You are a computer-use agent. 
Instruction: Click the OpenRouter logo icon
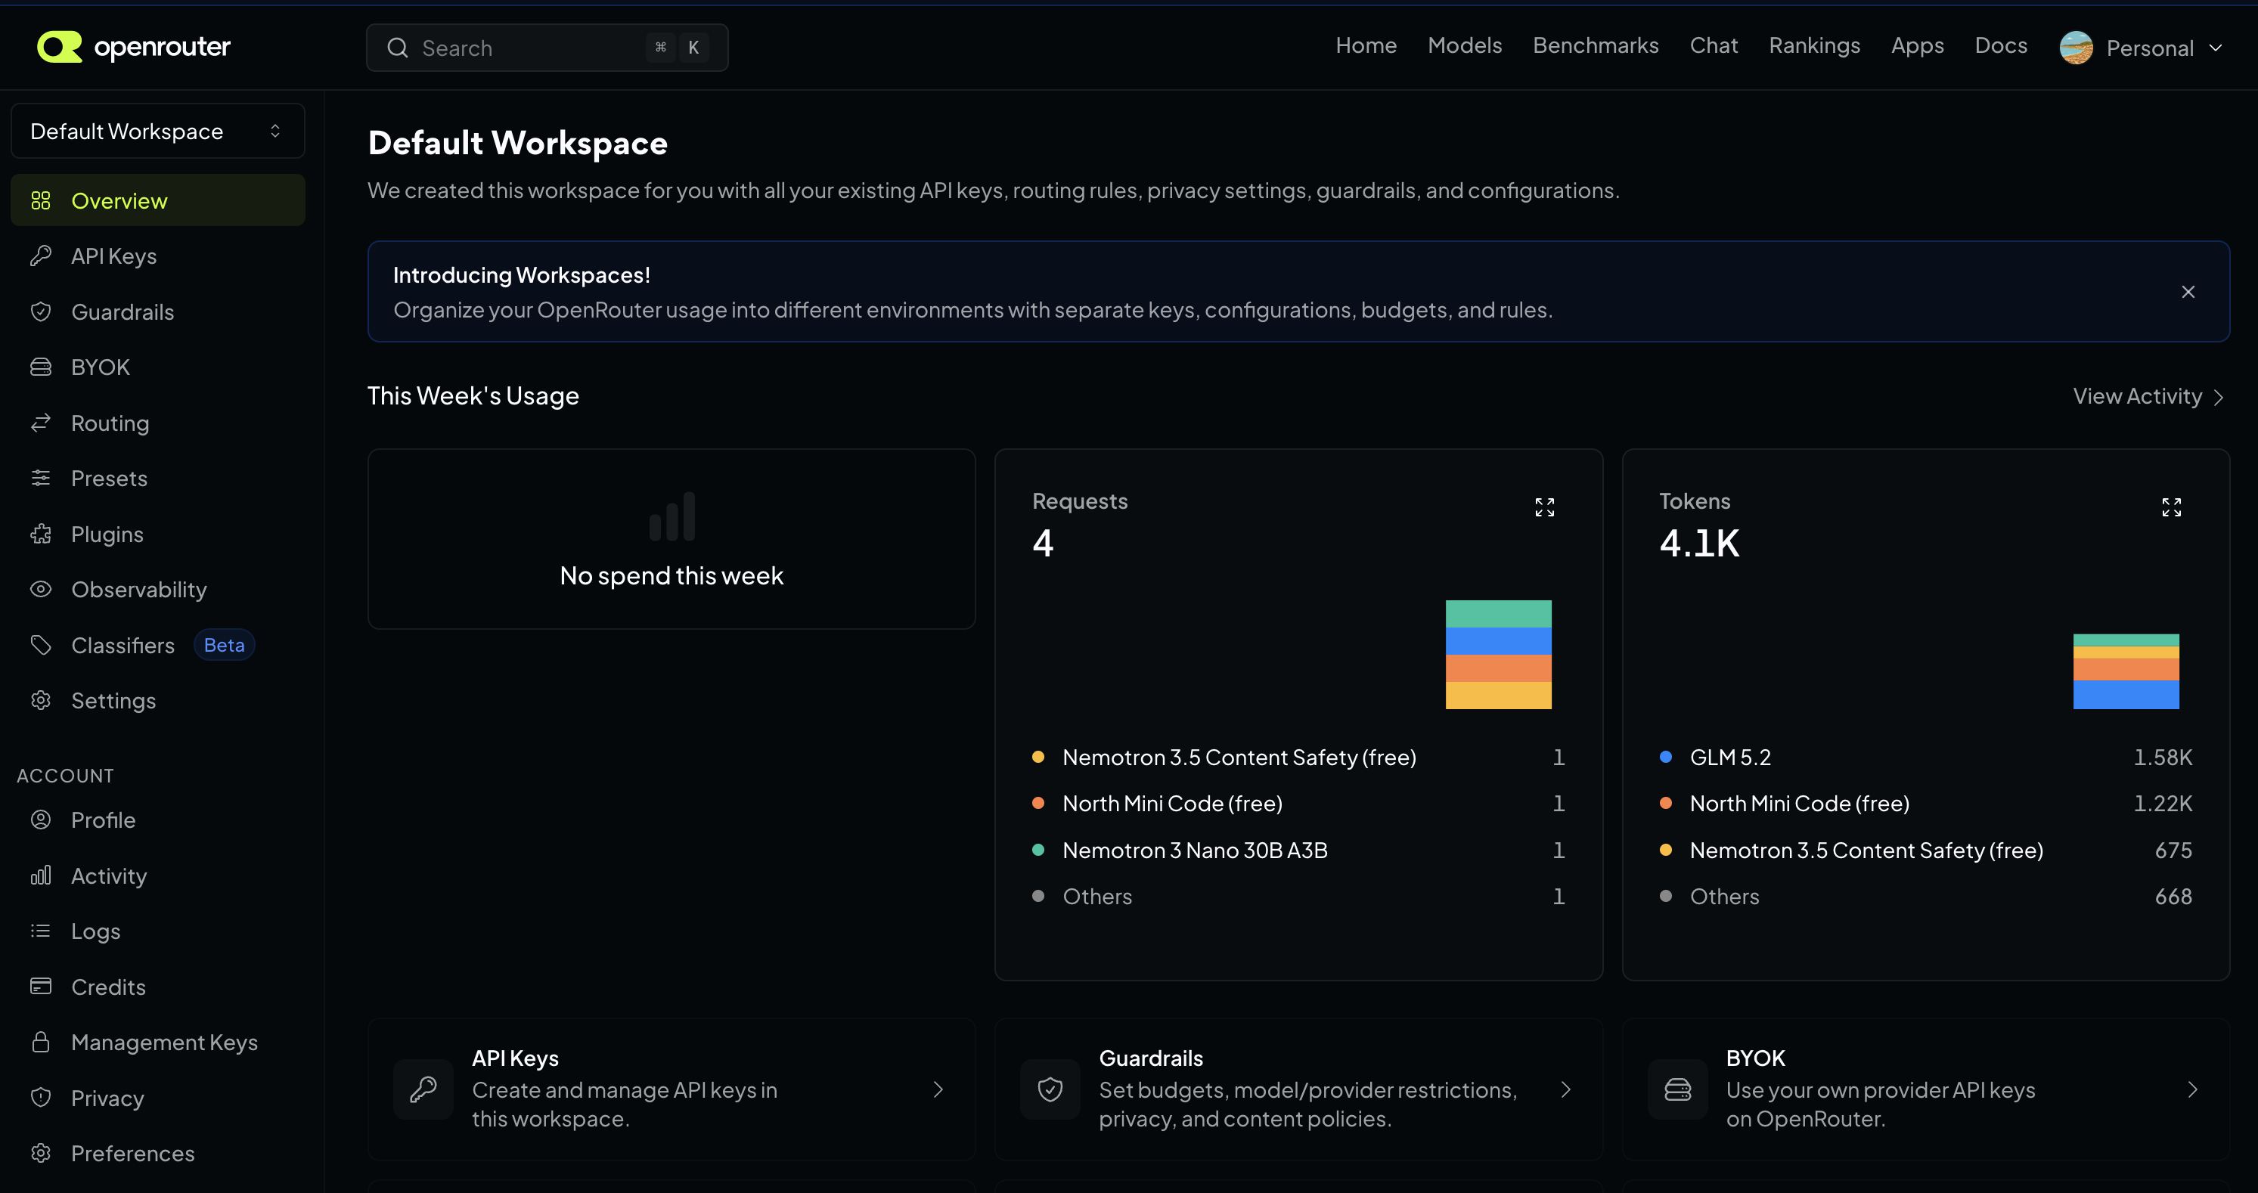point(60,46)
